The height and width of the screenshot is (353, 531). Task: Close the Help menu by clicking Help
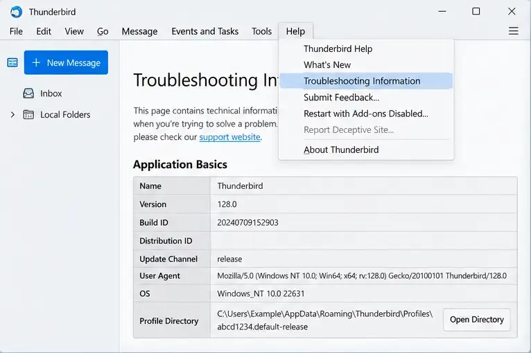(x=295, y=31)
